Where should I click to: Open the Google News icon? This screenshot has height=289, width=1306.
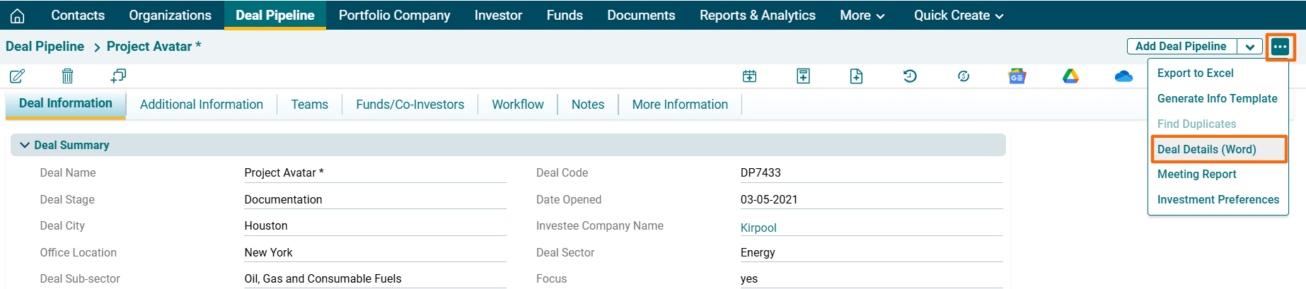coord(1017,76)
